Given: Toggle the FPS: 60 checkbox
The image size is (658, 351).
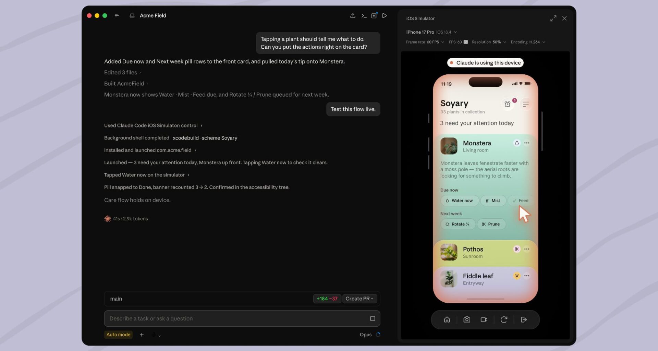Looking at the screenshot, I should (466, 42).
